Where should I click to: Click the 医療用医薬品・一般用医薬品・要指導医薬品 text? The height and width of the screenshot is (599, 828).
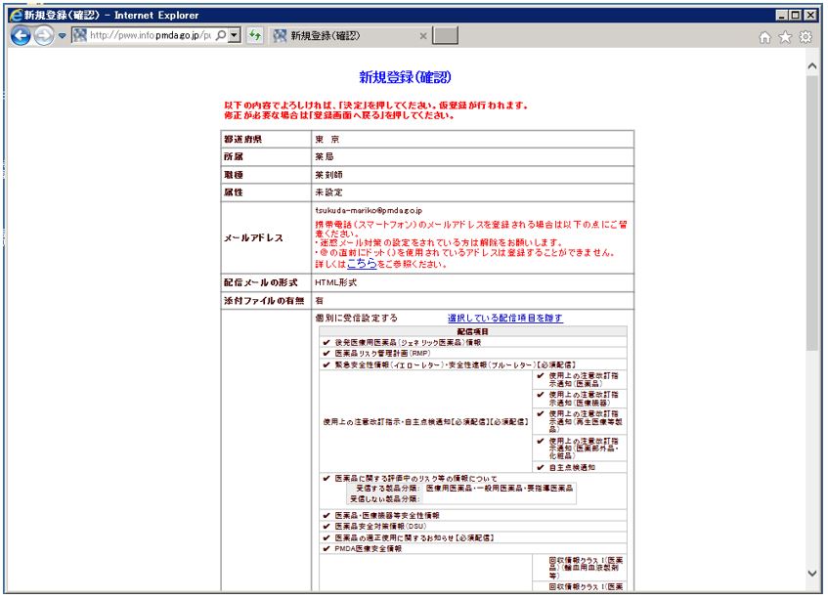[500, 489]
